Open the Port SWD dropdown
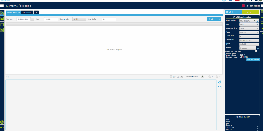Image resolution: width=263 pixels, height=131 pixels. 249,25
